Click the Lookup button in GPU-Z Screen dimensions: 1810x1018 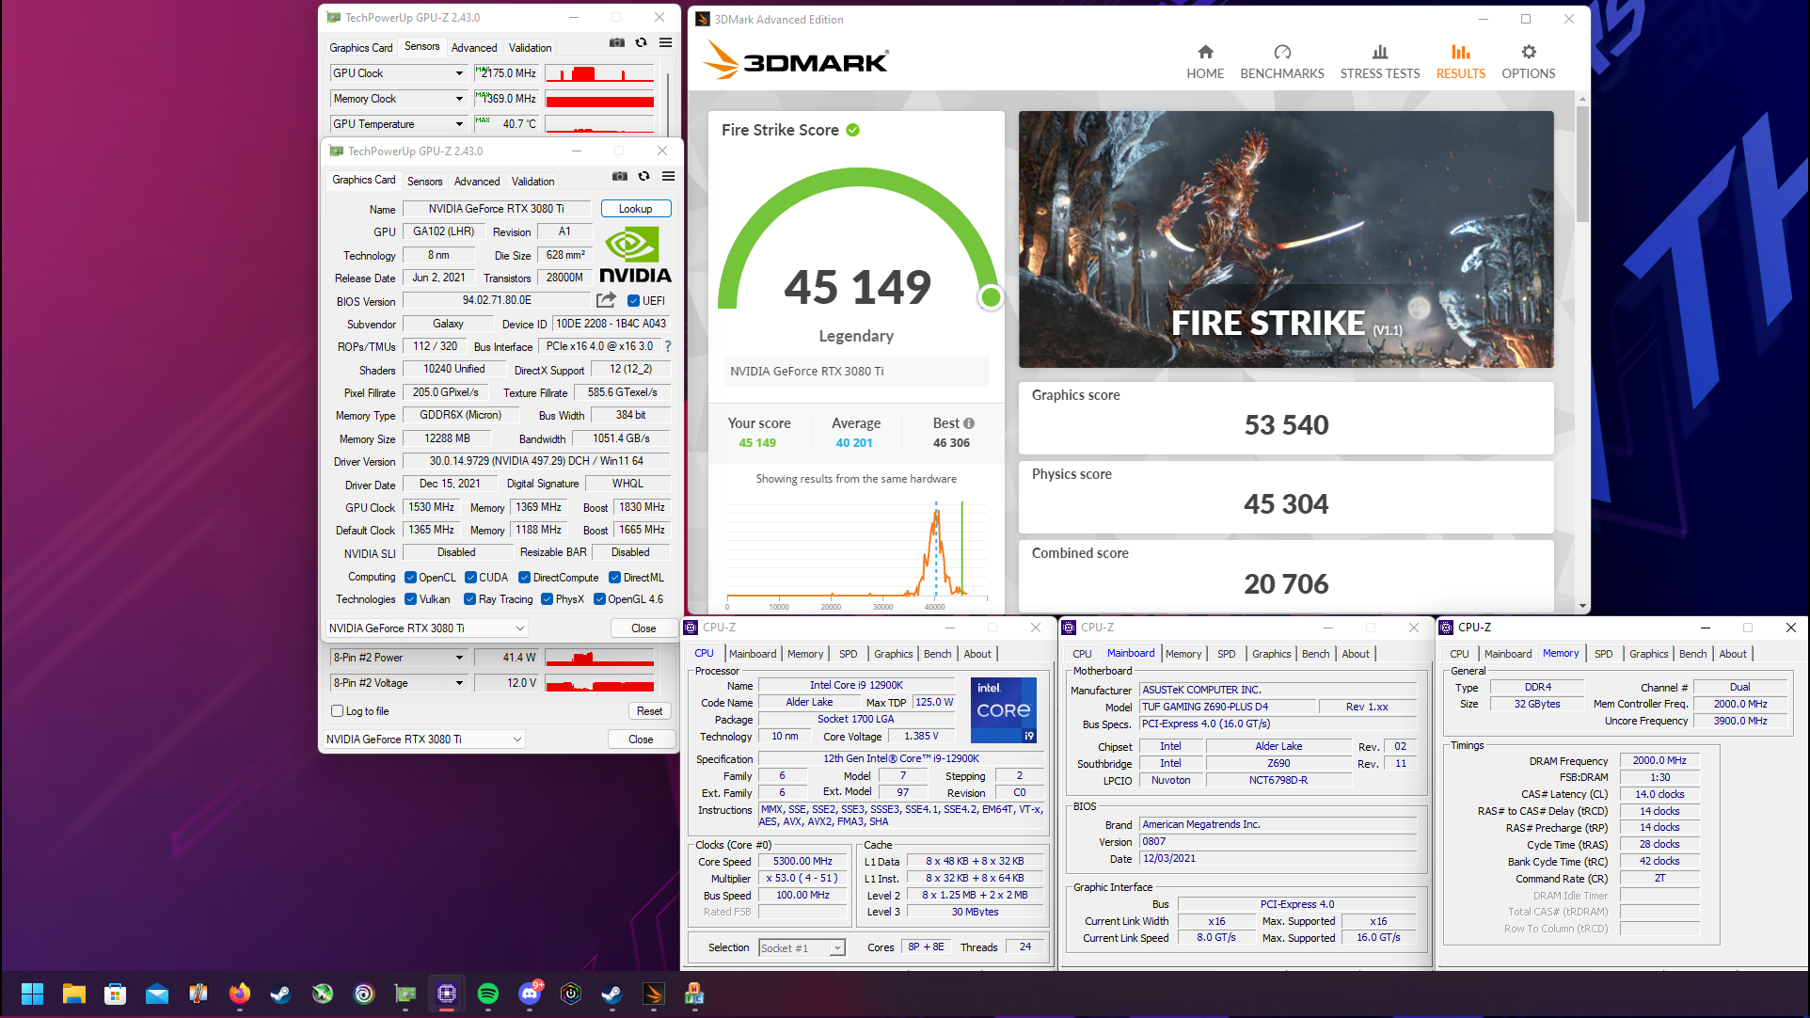pos(635,209)
